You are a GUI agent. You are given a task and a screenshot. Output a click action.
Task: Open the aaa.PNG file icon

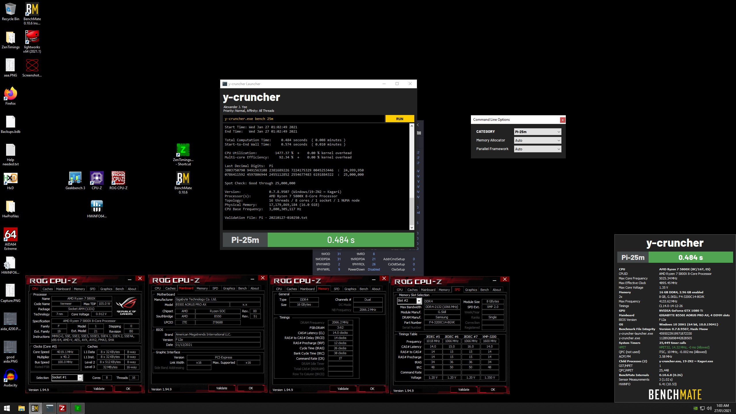(x=10, y=68)
